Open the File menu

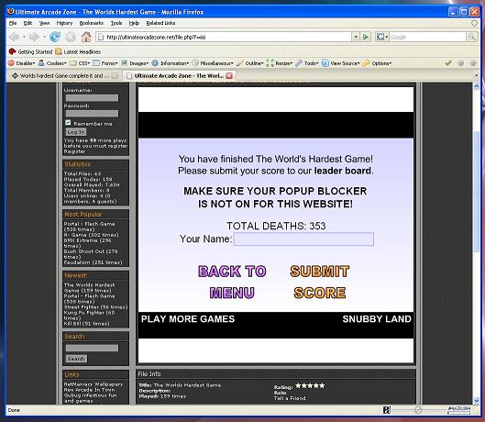pyautogui.click(x=13, y=23)
